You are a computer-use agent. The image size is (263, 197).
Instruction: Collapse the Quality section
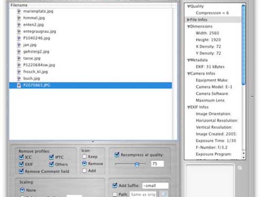coord(189,6)
